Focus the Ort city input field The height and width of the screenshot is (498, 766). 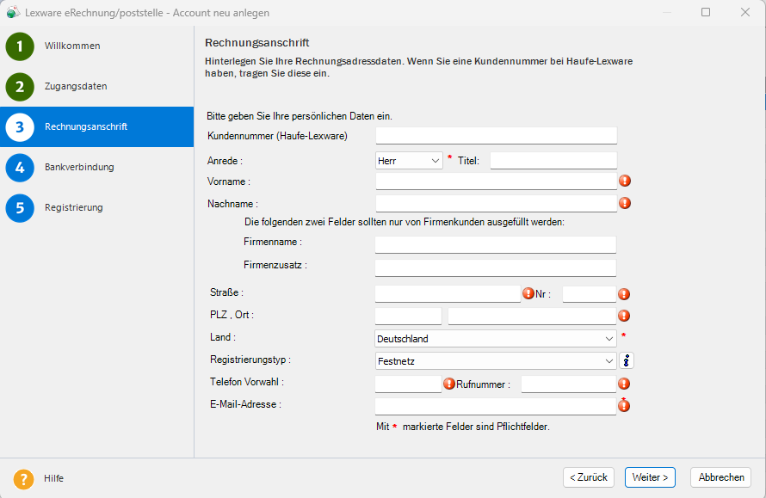(532, 316)
